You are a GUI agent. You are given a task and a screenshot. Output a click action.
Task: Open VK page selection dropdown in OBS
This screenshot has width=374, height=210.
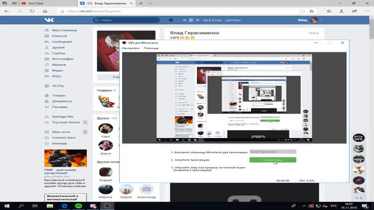coord(273,152)
